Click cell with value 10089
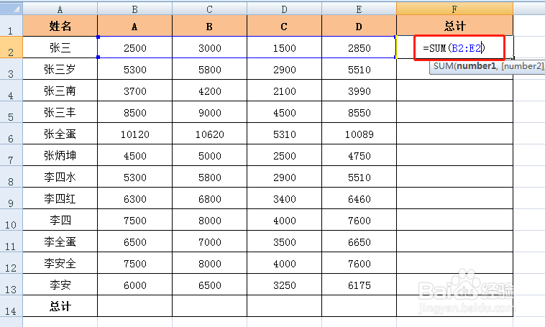This screenshot has height=327, width=545. pos(359,134)
